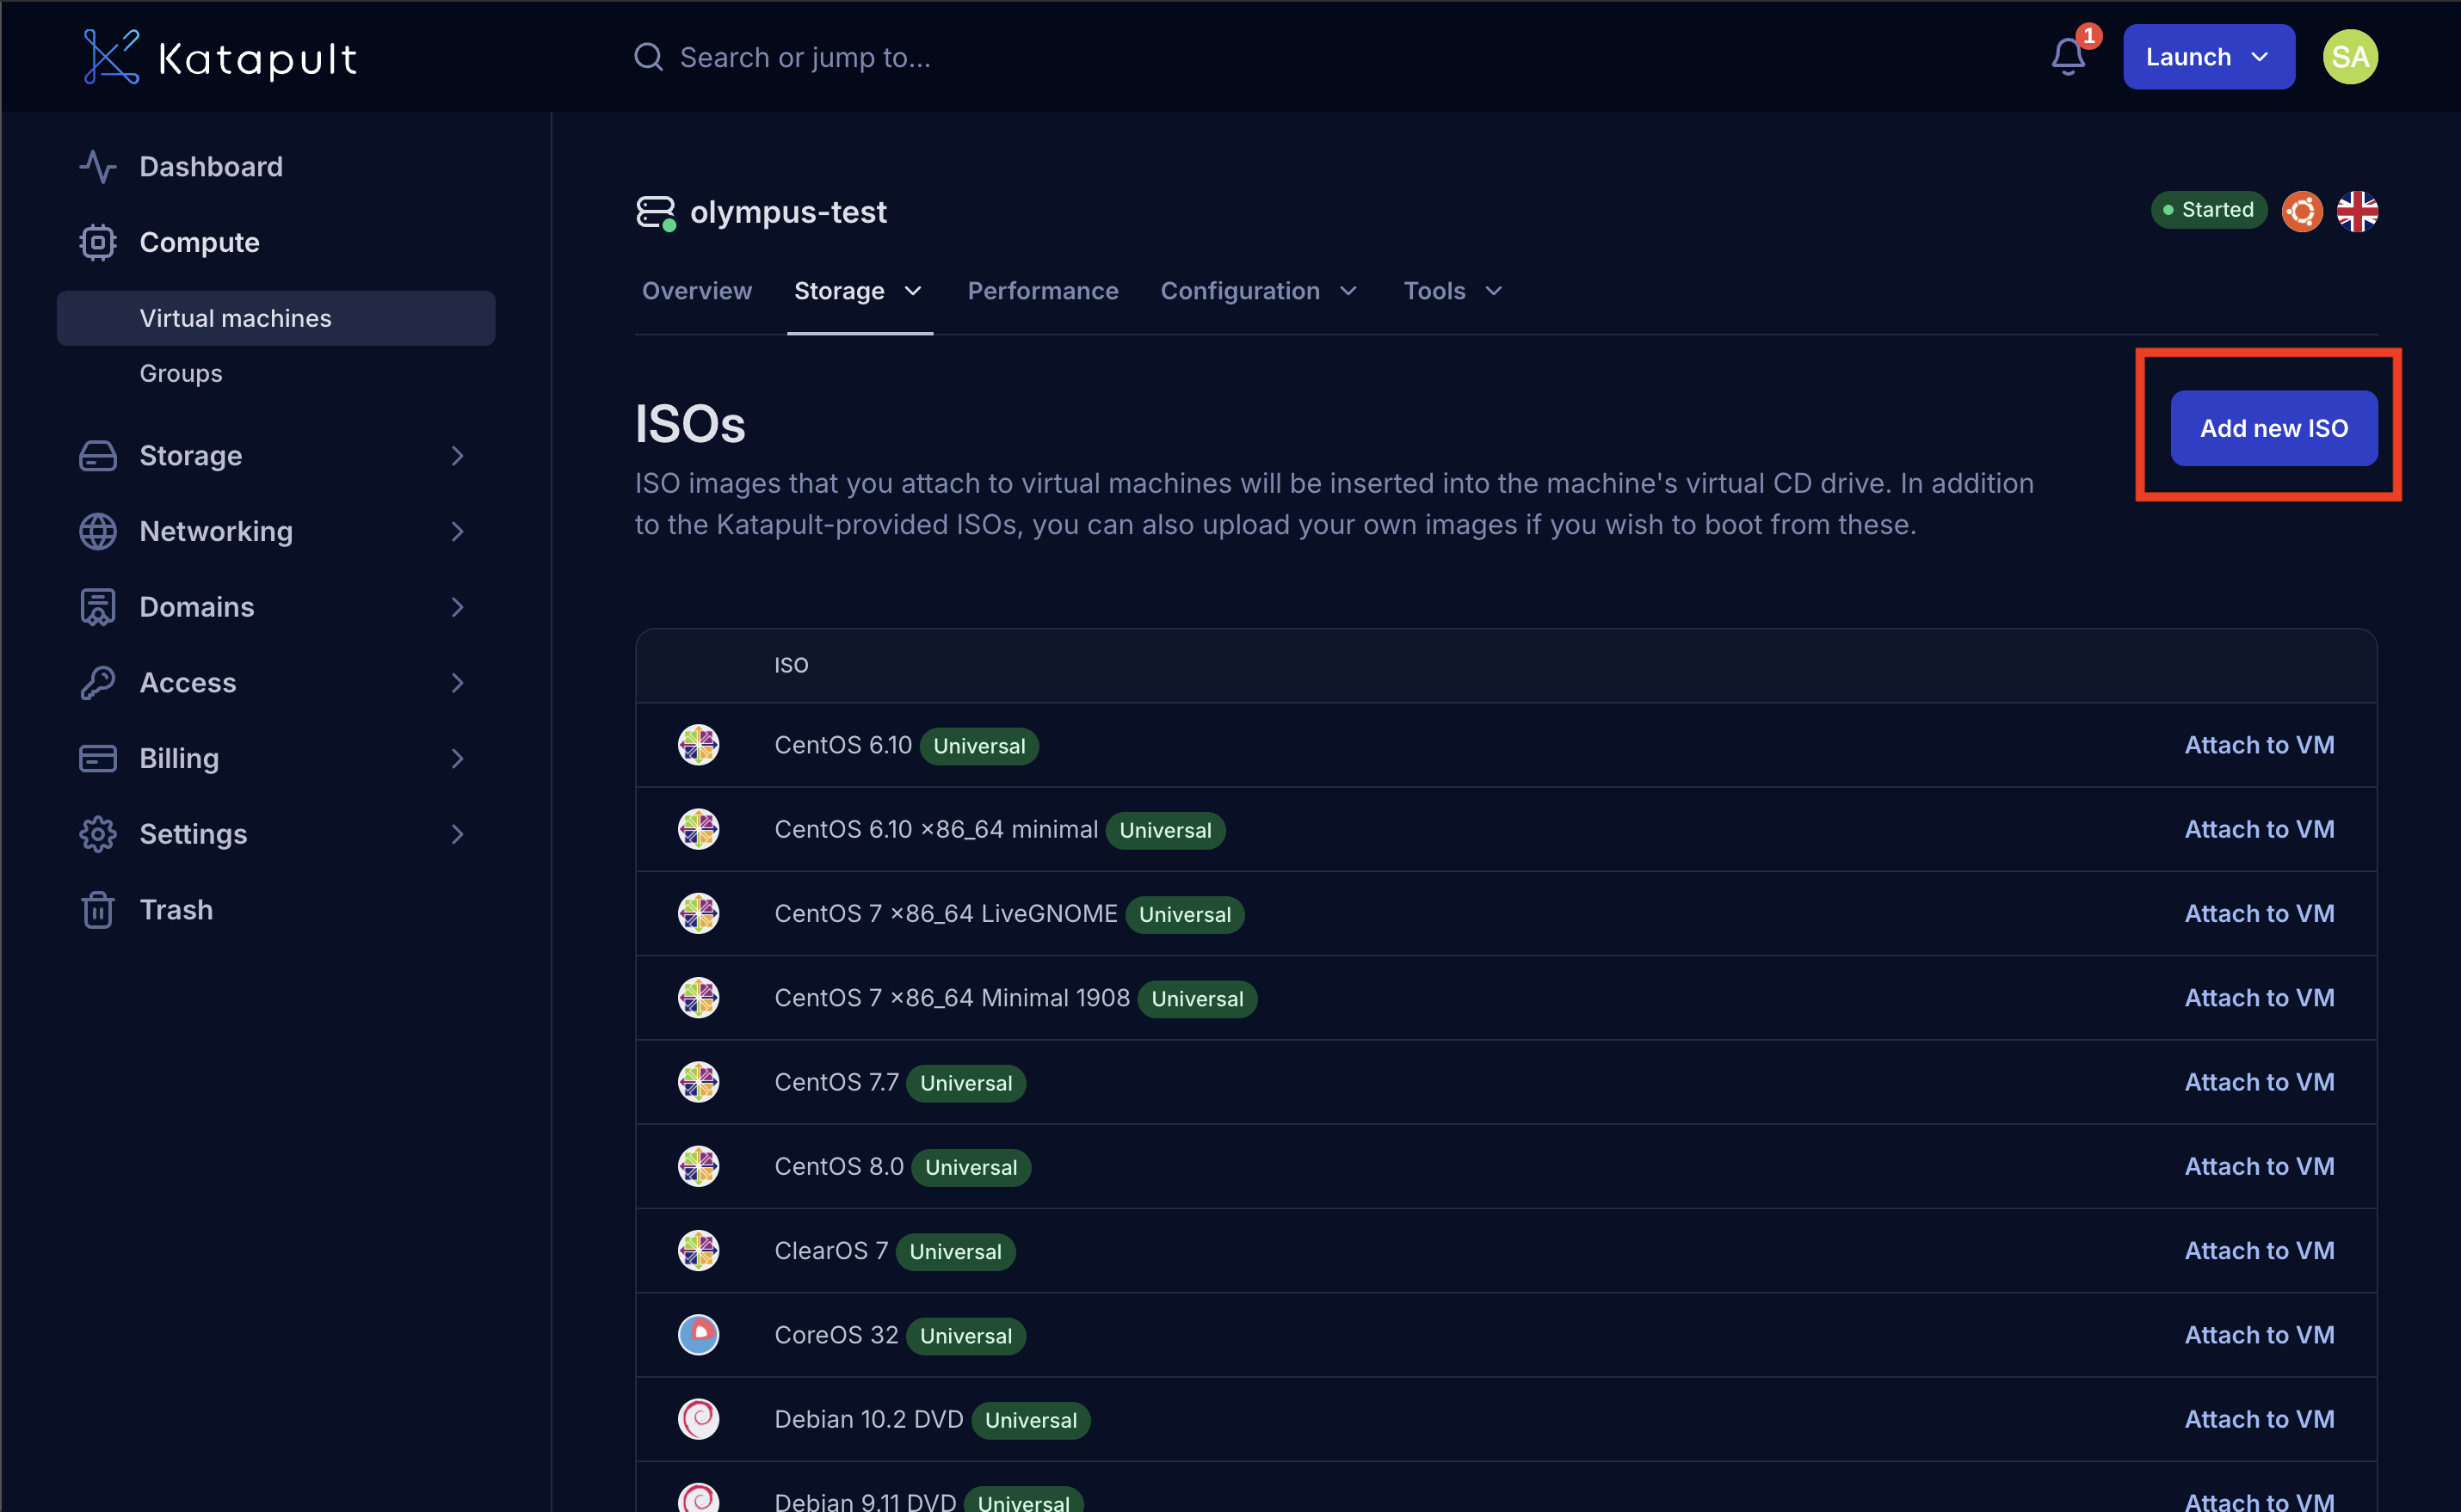Select Virtual machines in sidebar
The image size is (2461, 1512).
[x=275, y=318]
